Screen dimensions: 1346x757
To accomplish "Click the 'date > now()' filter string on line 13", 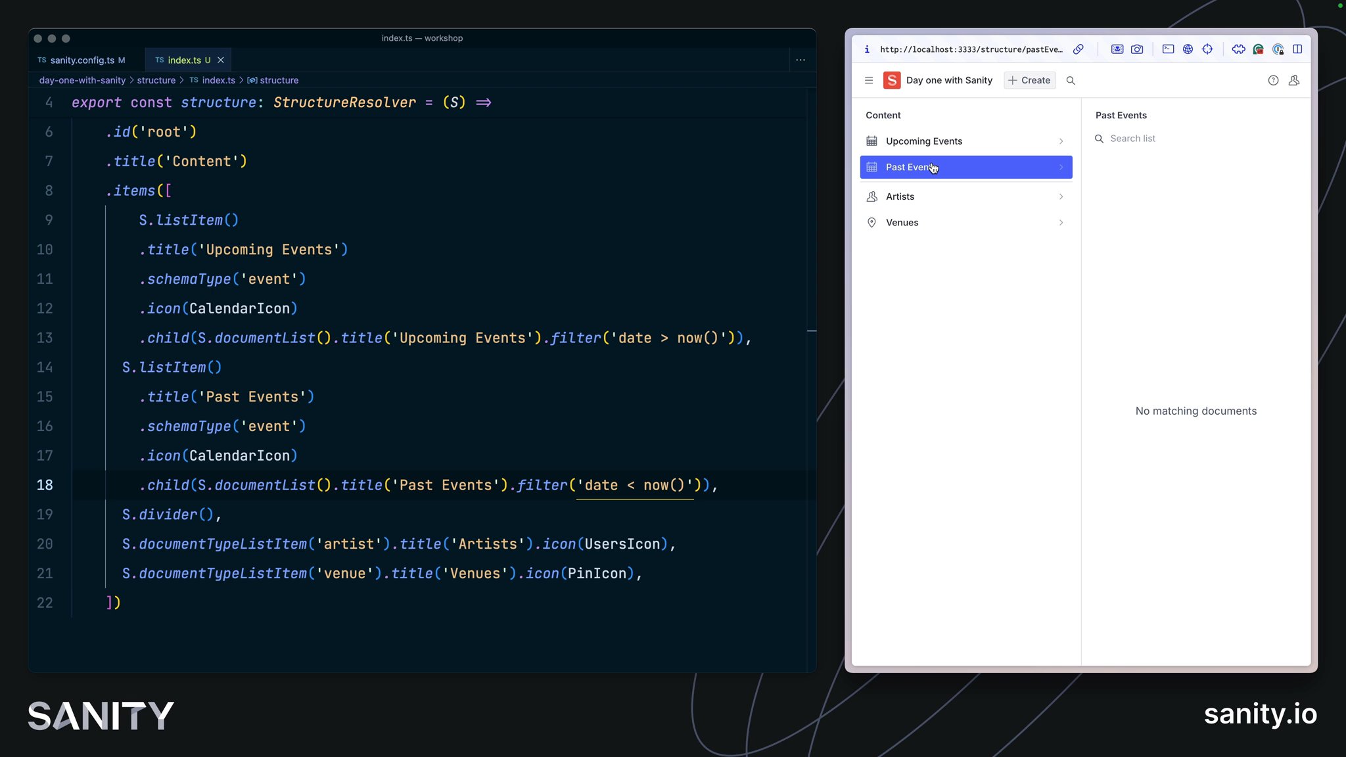I will 668,338.
